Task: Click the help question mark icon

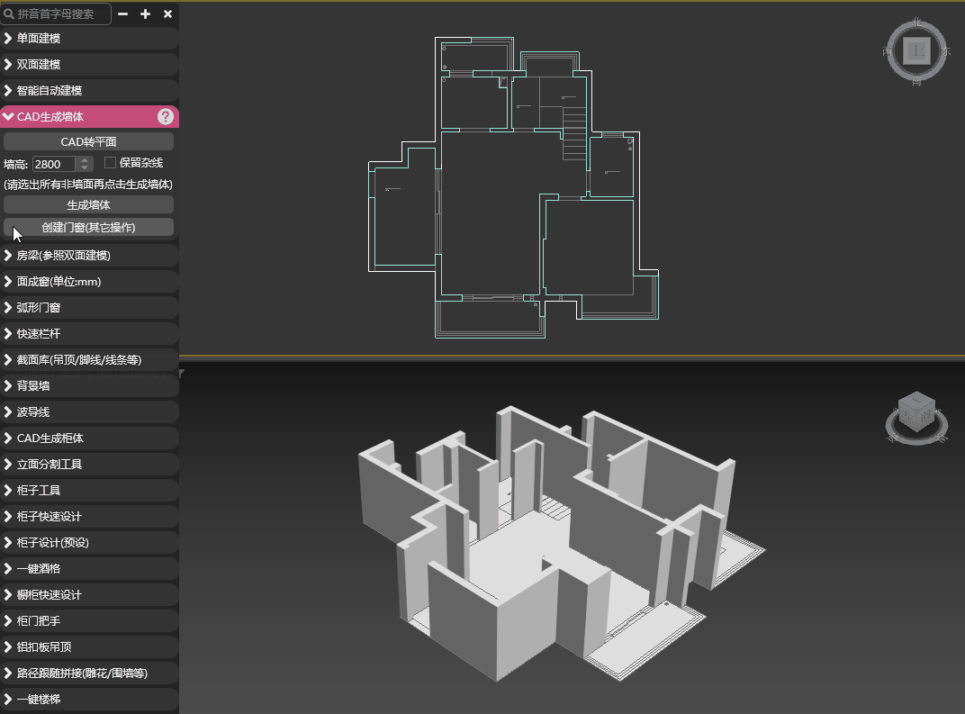Action: coord(165,116)
